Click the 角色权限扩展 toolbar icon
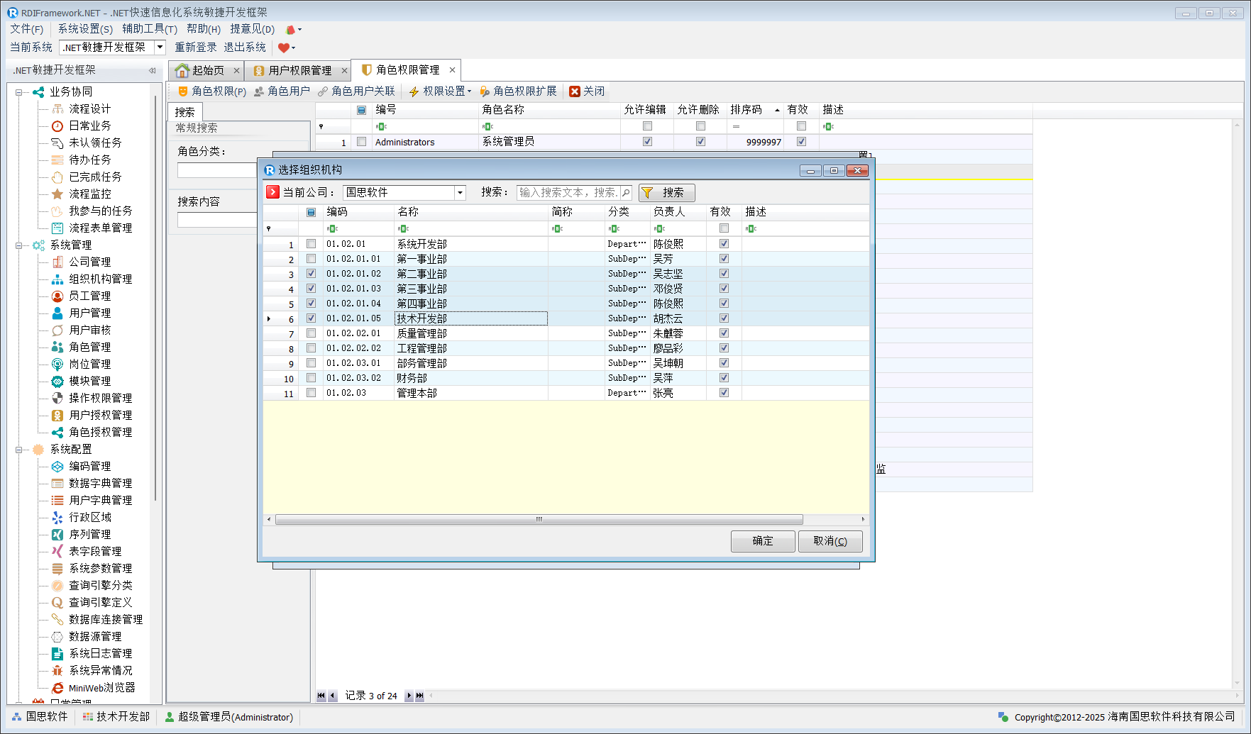 pyautogui.click(x=485, y=91)
